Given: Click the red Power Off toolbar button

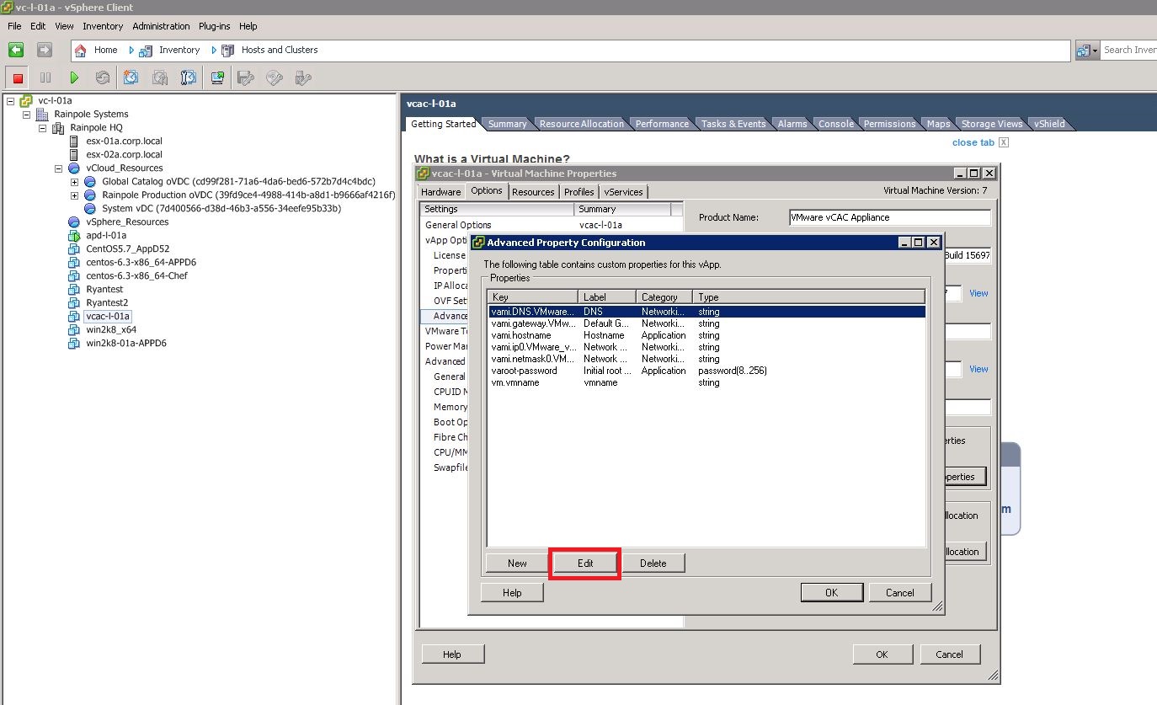Looking at the screenshot, I should coord(17,77).
